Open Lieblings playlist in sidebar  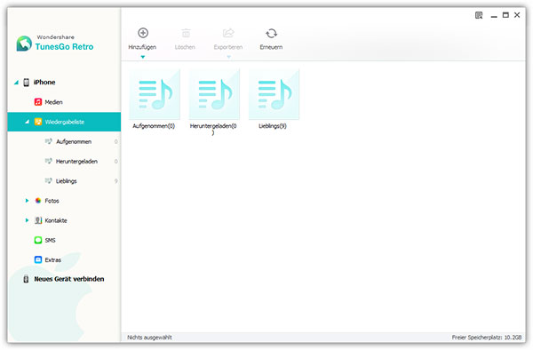(67, 181)
